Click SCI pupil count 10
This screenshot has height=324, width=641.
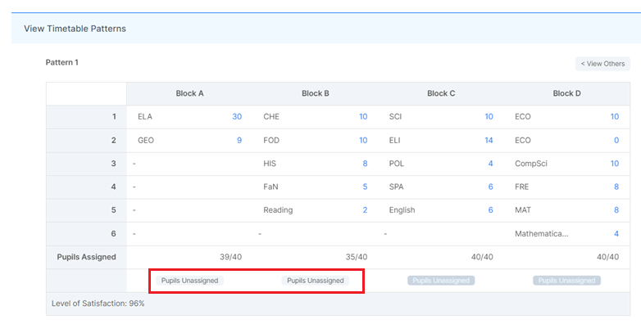[x=489, y=117]
